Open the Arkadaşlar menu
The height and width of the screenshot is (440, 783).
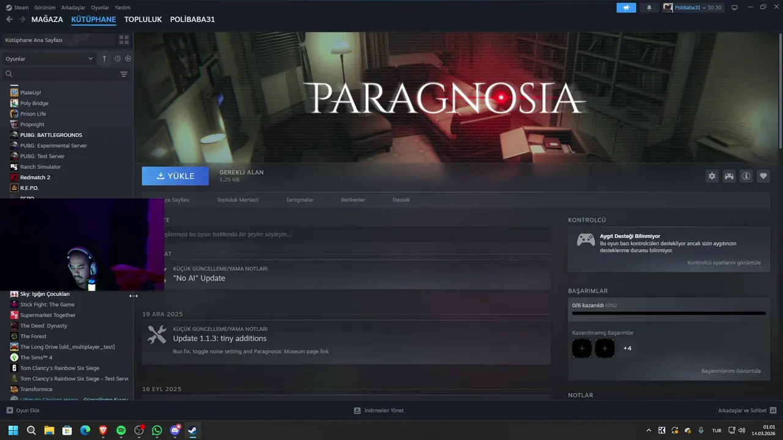tap(73, 7)
